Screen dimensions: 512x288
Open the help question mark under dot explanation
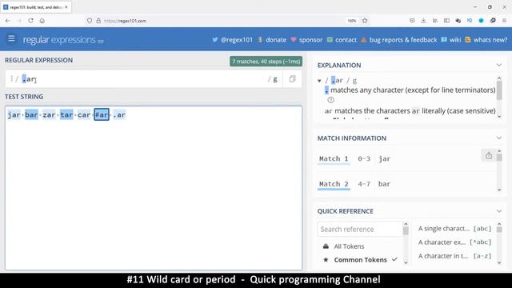[x=330, y=100]
